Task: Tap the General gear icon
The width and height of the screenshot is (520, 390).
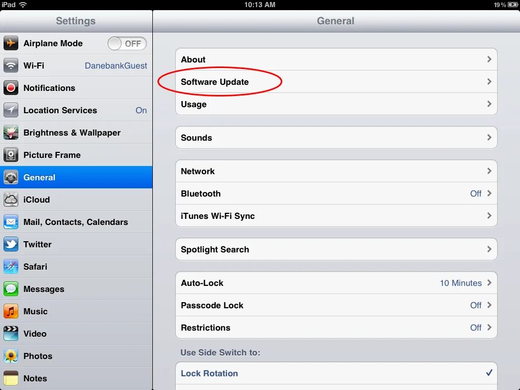Action: pos(11,177)
